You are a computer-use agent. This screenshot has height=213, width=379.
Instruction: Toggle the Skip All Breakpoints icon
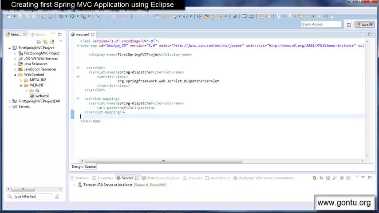pos(98,16)
